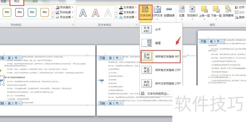The image size is (246, 122).
Task: Click the middle page 页眉 - 第 2 节 label
Action: pyautogui.click(x=110, y=58)
